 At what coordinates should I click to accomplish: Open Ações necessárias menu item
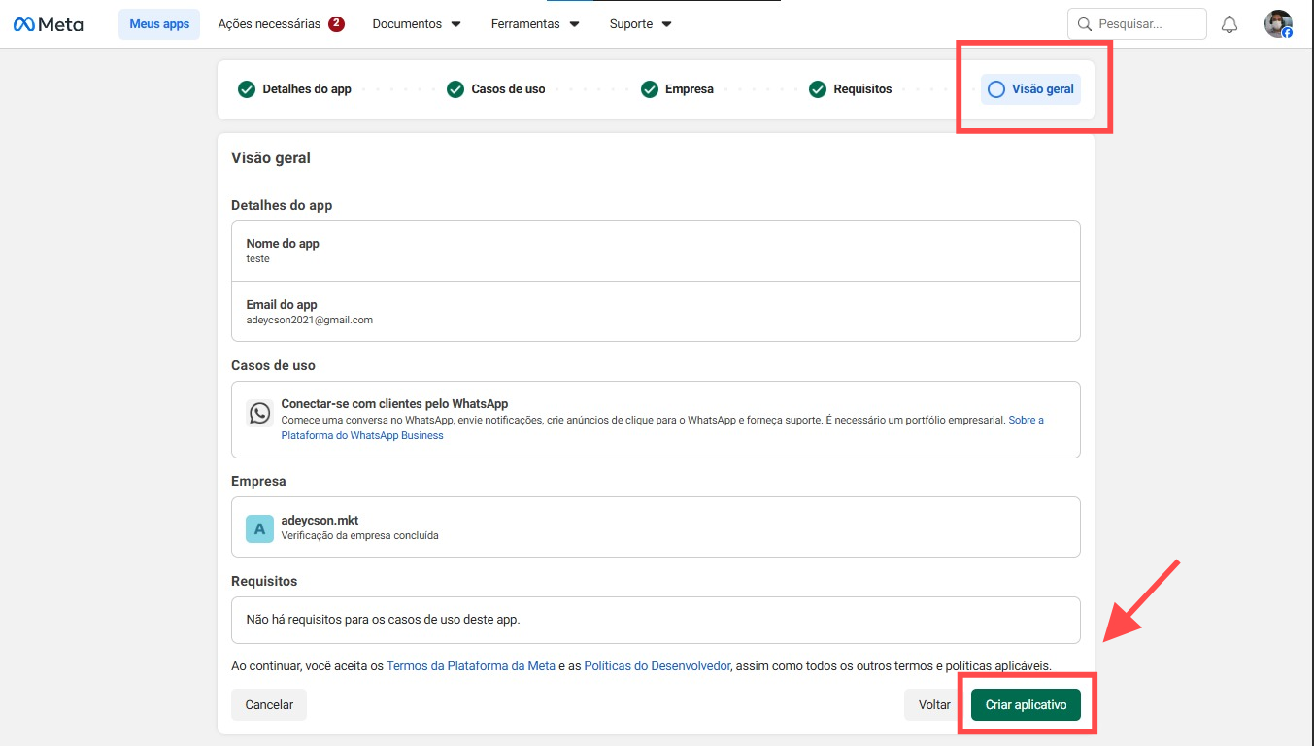point(281,24)
